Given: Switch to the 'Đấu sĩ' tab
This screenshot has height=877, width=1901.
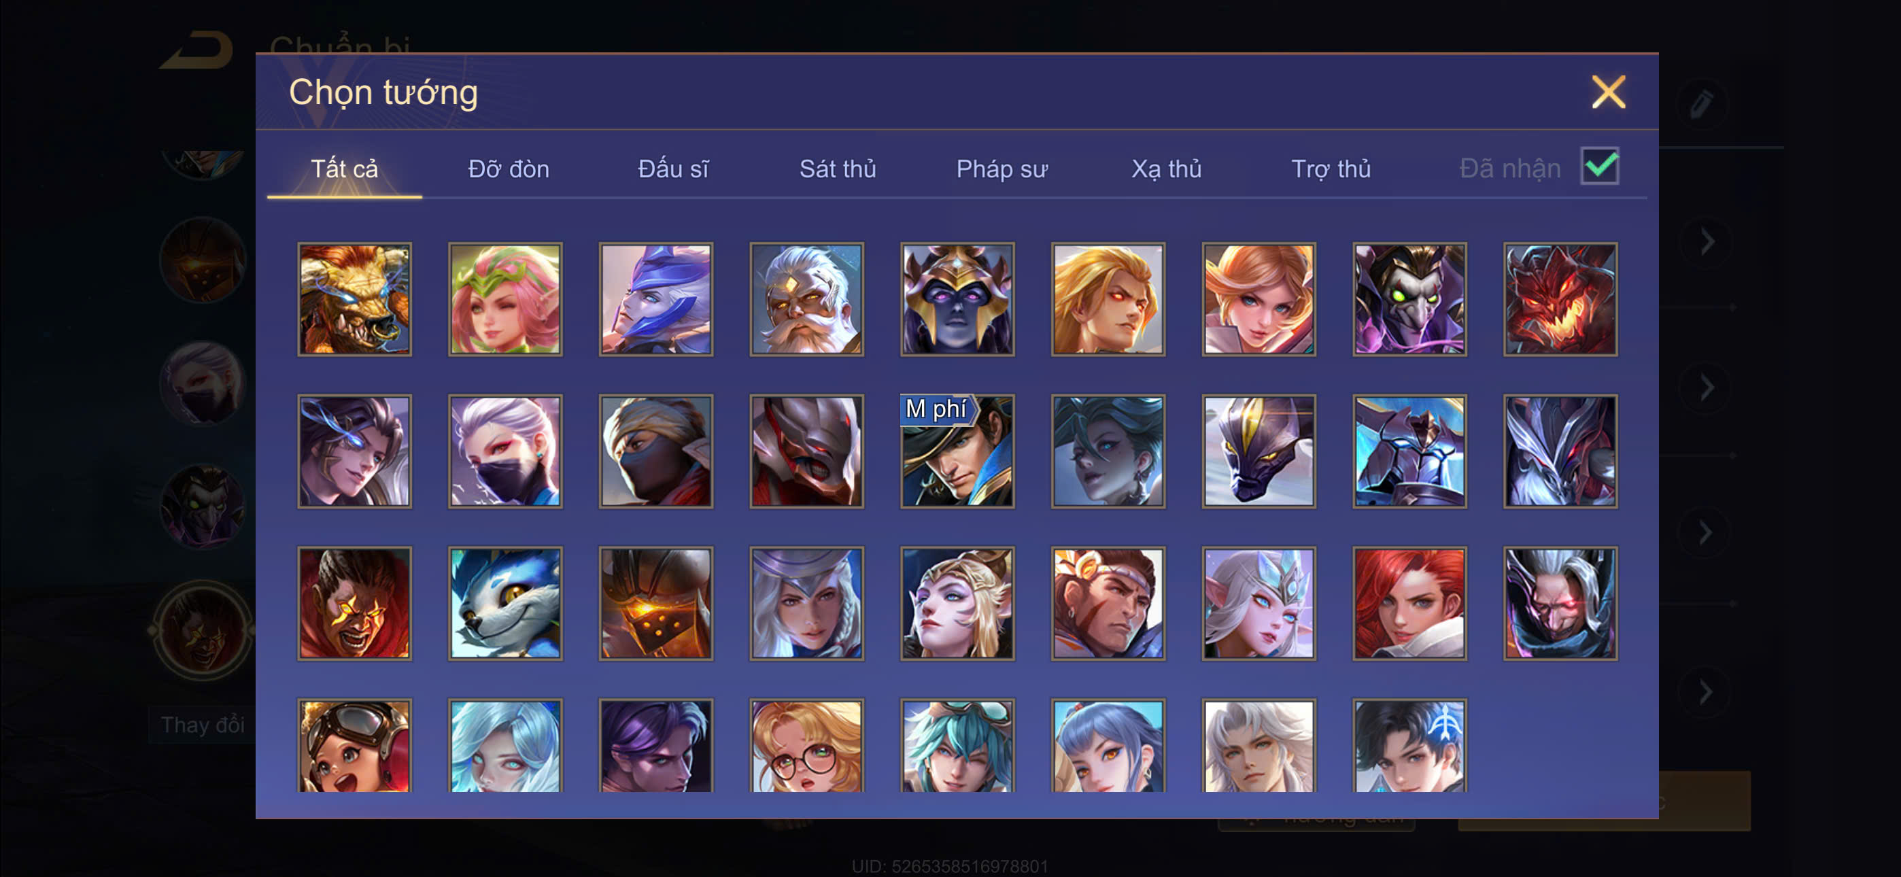Looking at the screenshot, I should [x=673, y=169].
